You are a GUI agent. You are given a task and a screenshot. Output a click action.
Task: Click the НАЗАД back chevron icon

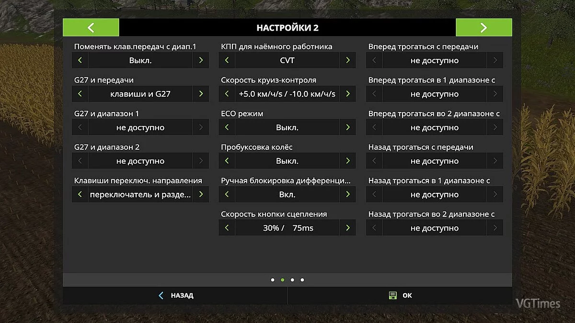(161, 295)
